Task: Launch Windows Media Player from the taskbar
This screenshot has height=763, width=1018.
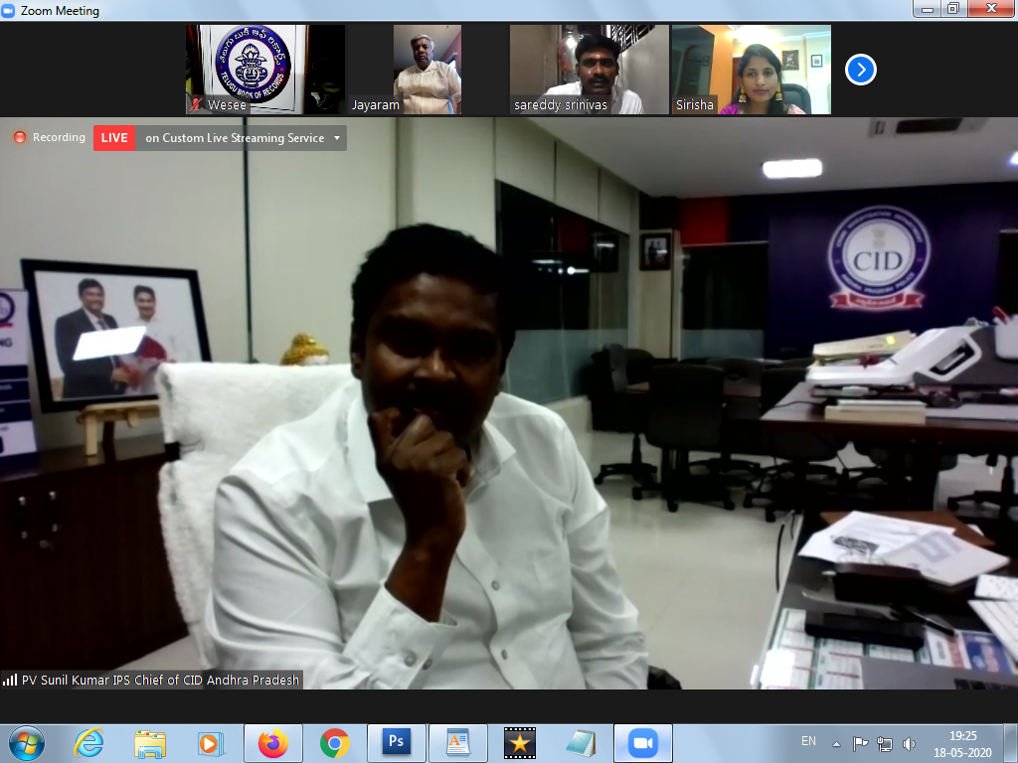Action: [x=211, y=742]
